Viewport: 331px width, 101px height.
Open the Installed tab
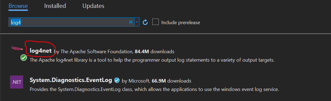point(55,6)
